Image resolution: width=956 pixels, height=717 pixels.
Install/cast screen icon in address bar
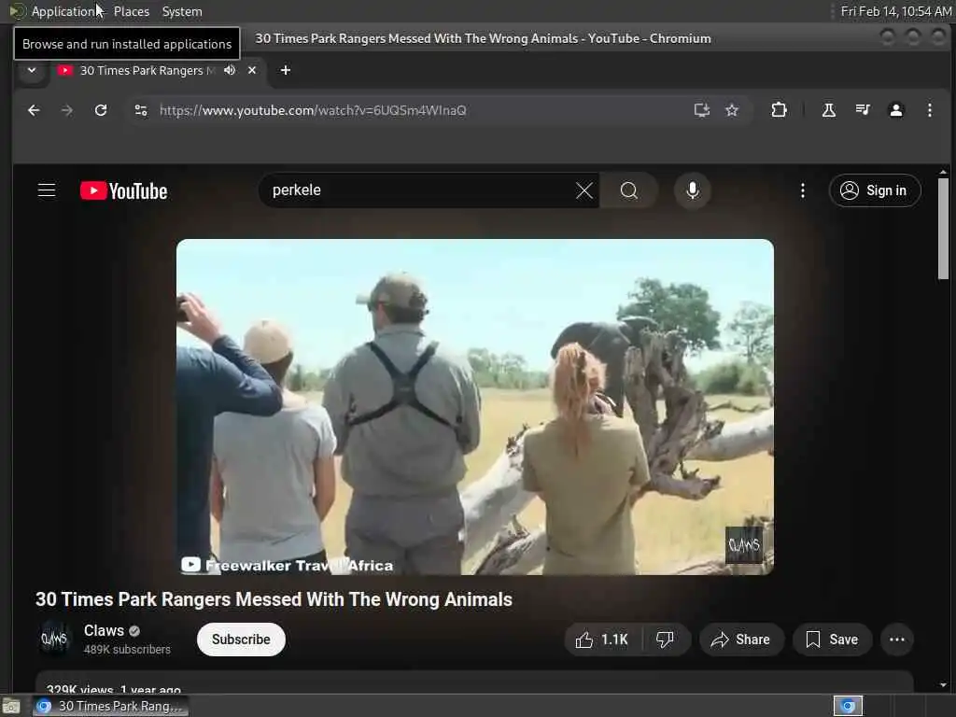pos(702,110)
